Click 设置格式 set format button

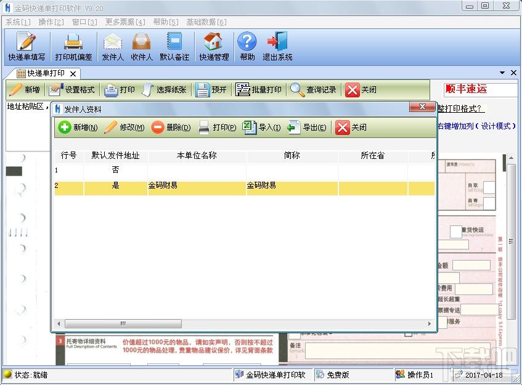[x=71, y=89]
